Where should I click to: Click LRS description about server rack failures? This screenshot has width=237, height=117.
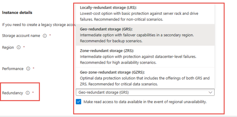[139, 16]
